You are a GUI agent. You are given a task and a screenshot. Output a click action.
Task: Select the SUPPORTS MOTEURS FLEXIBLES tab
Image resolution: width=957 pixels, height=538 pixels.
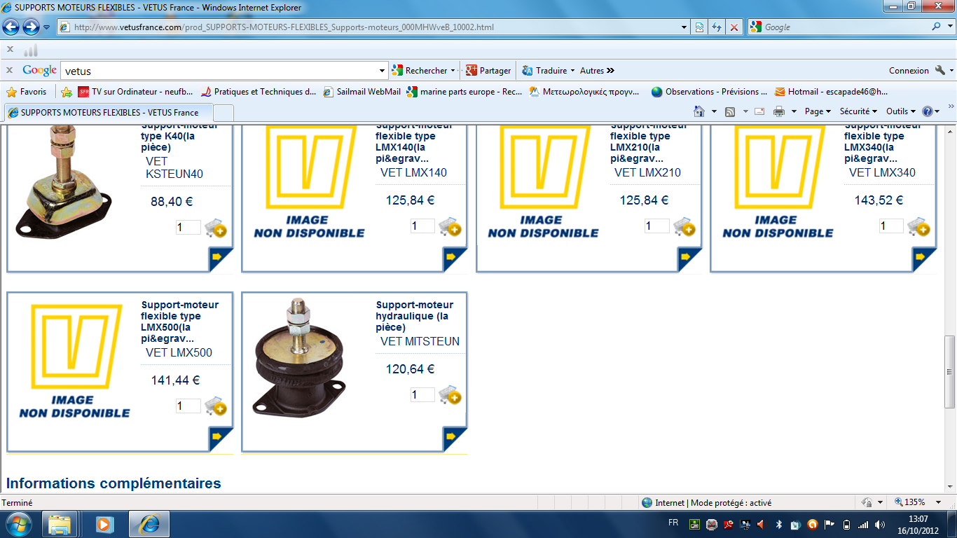(107, 112)
